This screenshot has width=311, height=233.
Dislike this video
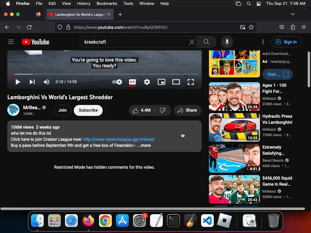point(162,110)
